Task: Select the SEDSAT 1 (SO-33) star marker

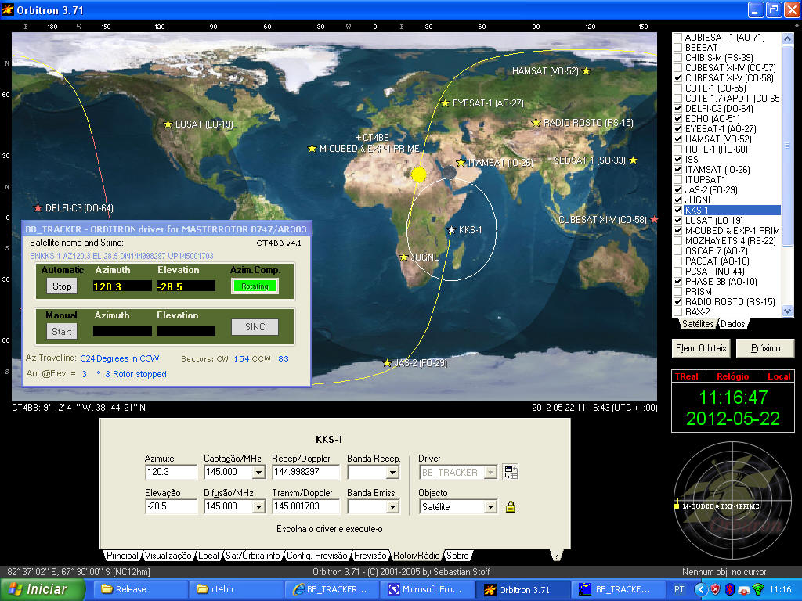Action: click(x=633, y=160)
